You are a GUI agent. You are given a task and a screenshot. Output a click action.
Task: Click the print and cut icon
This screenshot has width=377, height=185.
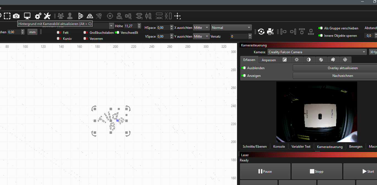(x=270, y=32)
